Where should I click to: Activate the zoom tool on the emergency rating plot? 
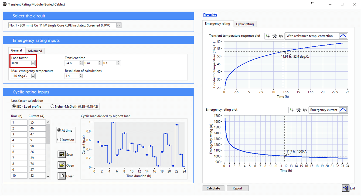coord(299,110)
